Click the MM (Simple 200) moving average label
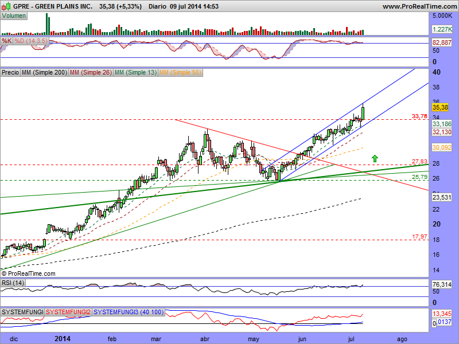Screen dimensions: 459x344 (44, 72)
